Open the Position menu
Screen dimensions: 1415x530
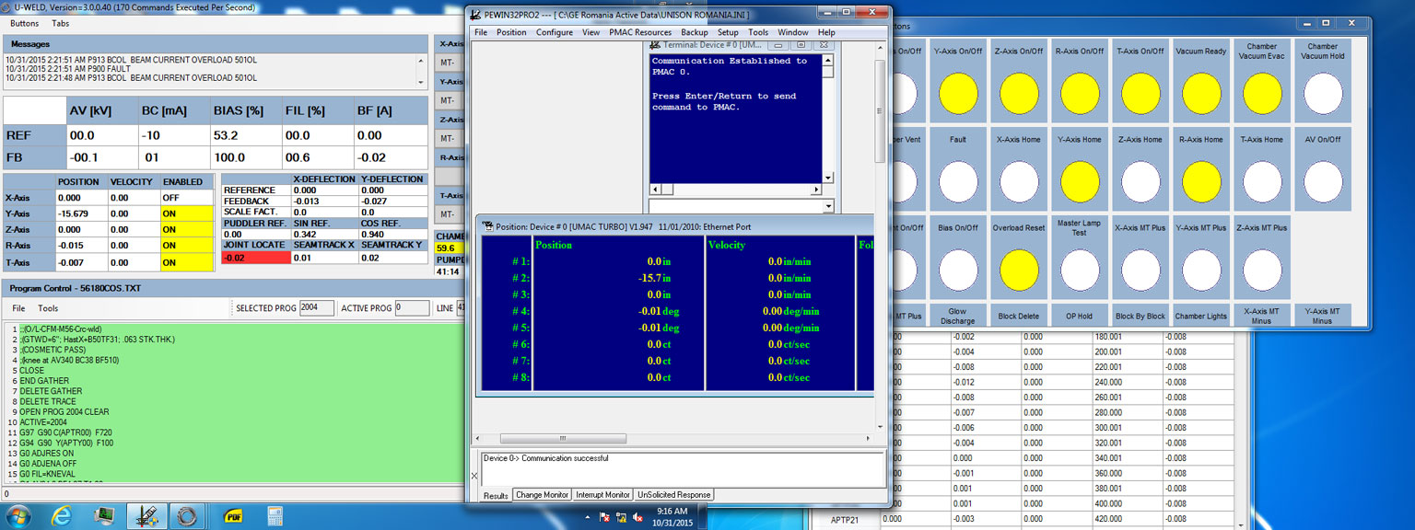click(x=511, y=32)
